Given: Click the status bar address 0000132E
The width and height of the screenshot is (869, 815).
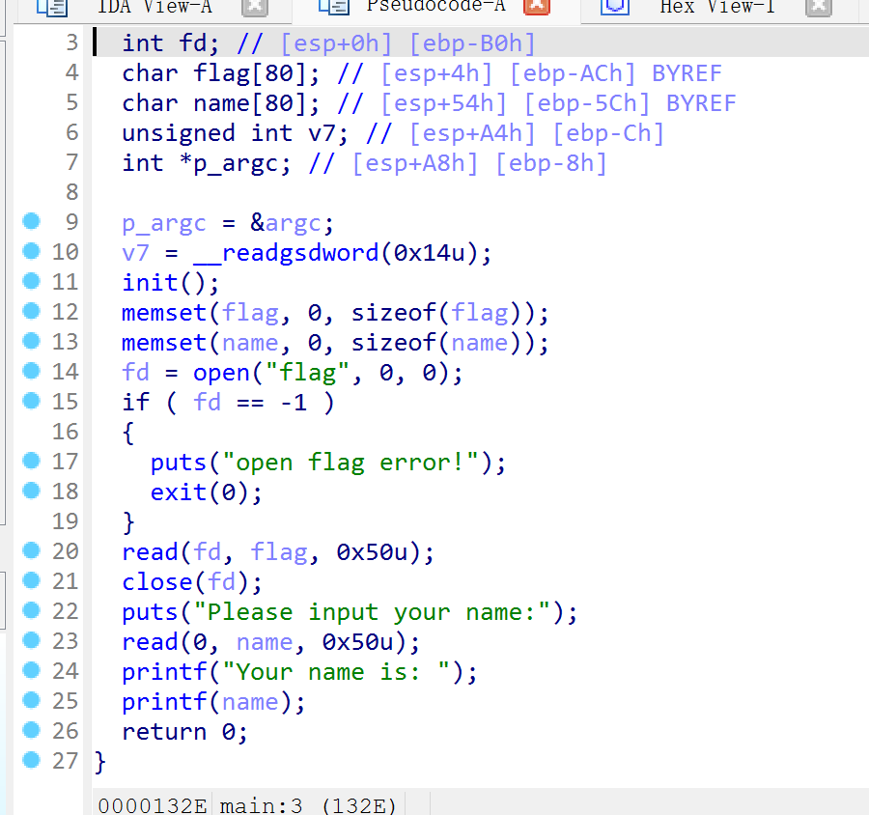Looking at the screenshot, I should click(x=152, y=804).
